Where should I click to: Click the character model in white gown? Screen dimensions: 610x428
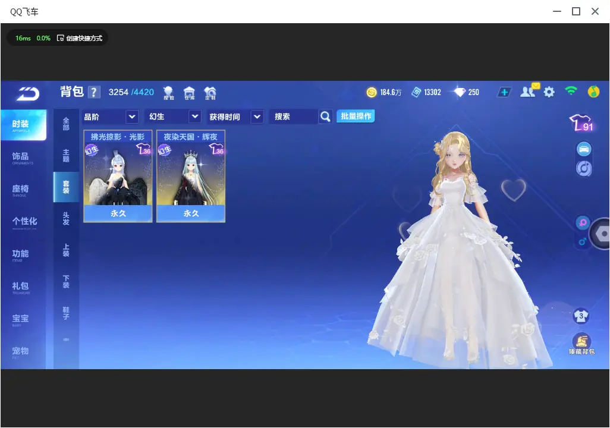[459, 249]
